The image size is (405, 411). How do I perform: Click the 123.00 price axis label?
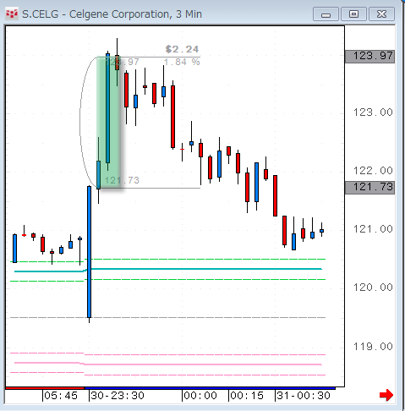click(373, 112)
